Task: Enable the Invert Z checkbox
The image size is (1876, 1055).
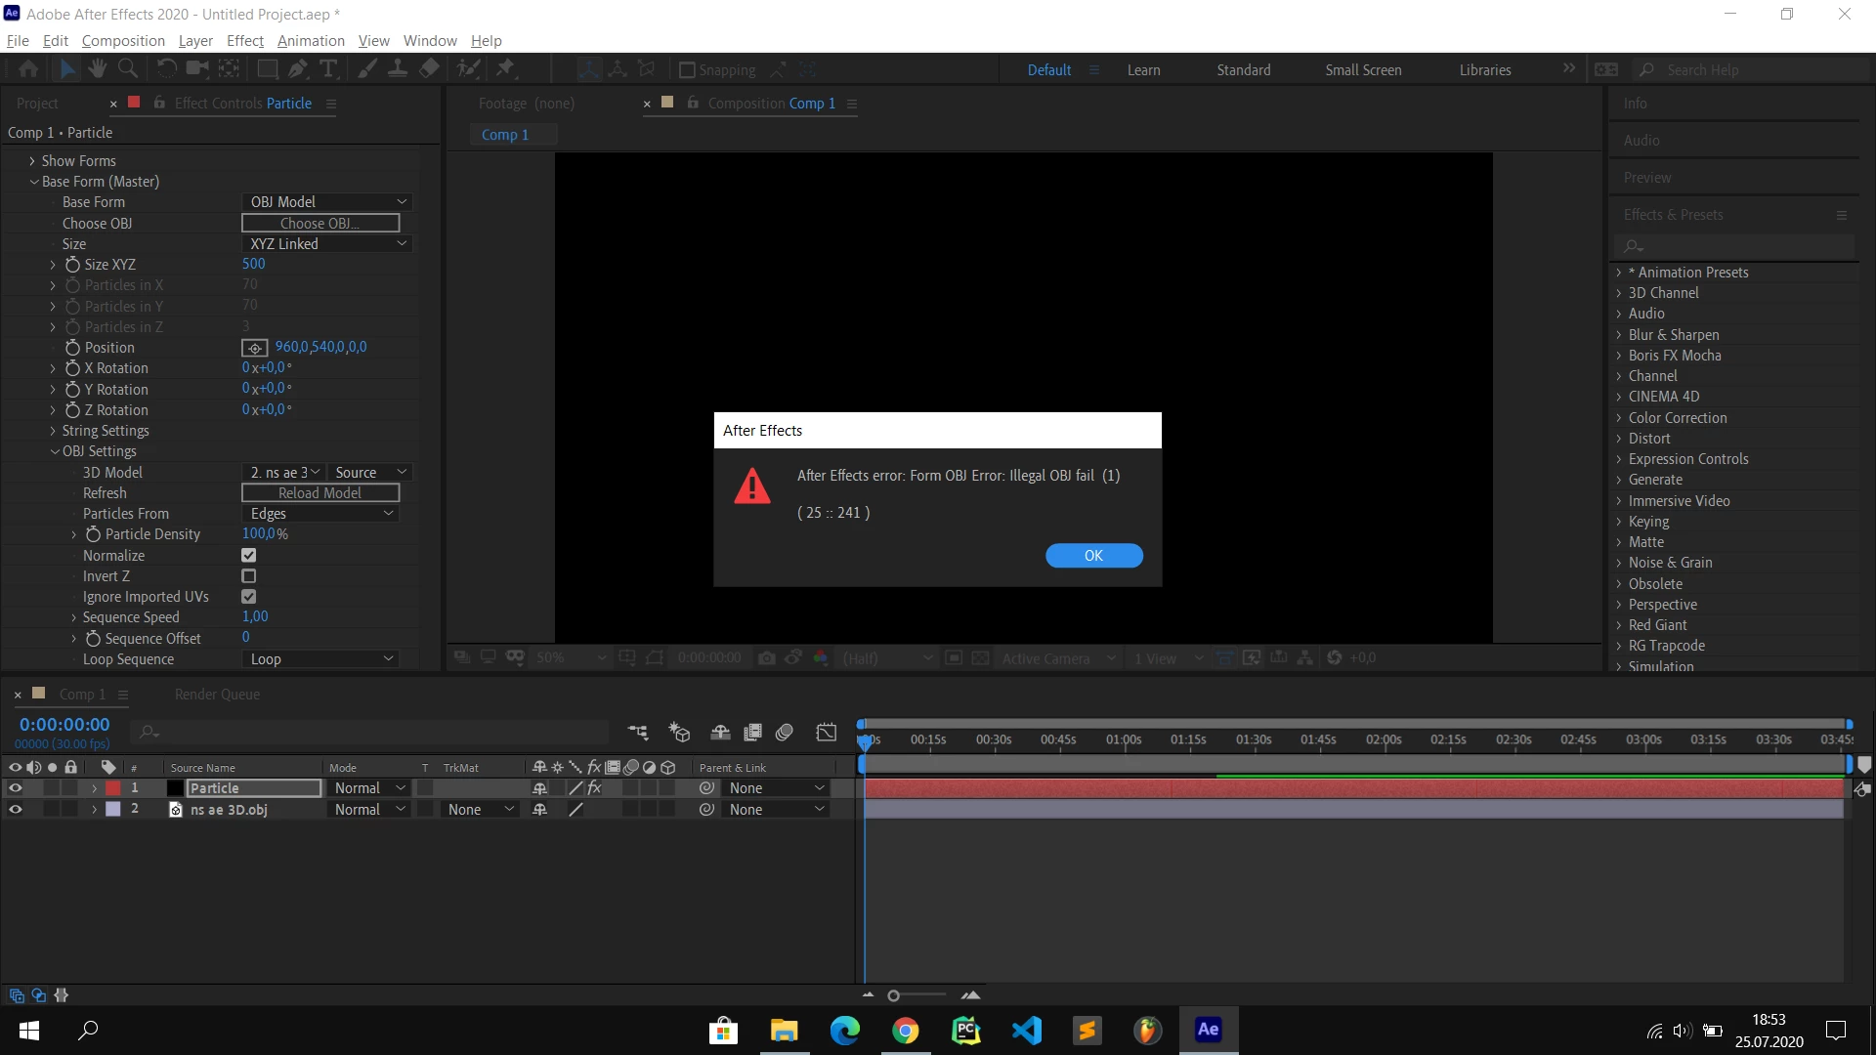Action: (249, 576)
